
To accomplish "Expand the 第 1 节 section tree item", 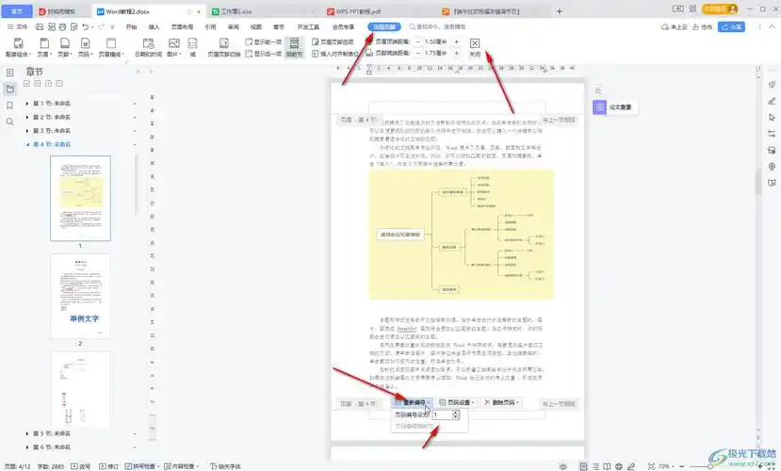I will tap(27, 104).
